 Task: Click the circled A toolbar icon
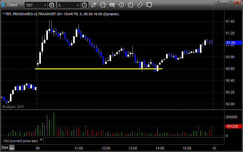tap(131, 5)
